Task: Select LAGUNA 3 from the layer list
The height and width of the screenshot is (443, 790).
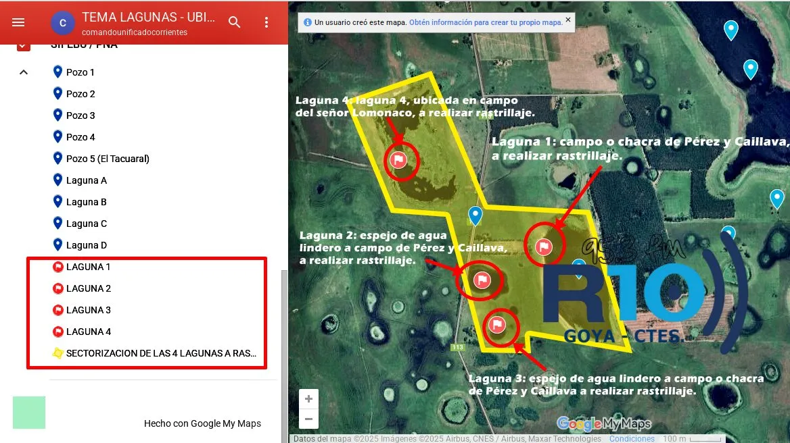Action: pyautogui.click(x=89, y=310)
